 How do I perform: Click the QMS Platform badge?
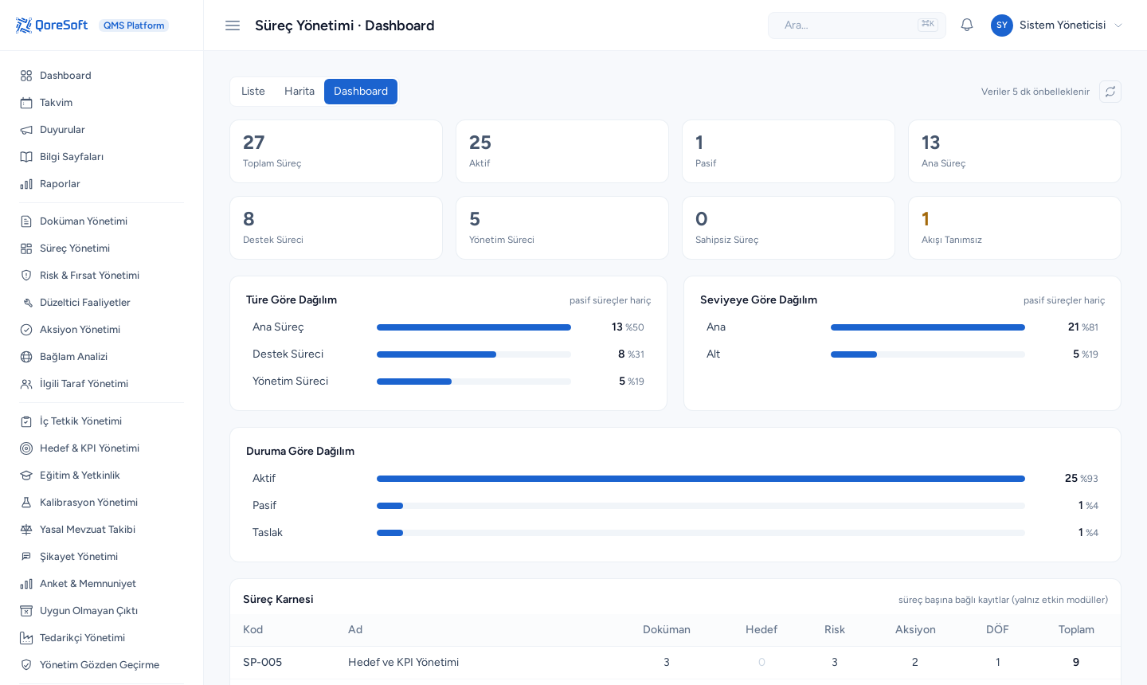[x=134, y=25]
